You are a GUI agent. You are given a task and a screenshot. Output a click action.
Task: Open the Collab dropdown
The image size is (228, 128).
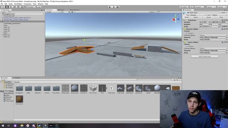(184, 7)
